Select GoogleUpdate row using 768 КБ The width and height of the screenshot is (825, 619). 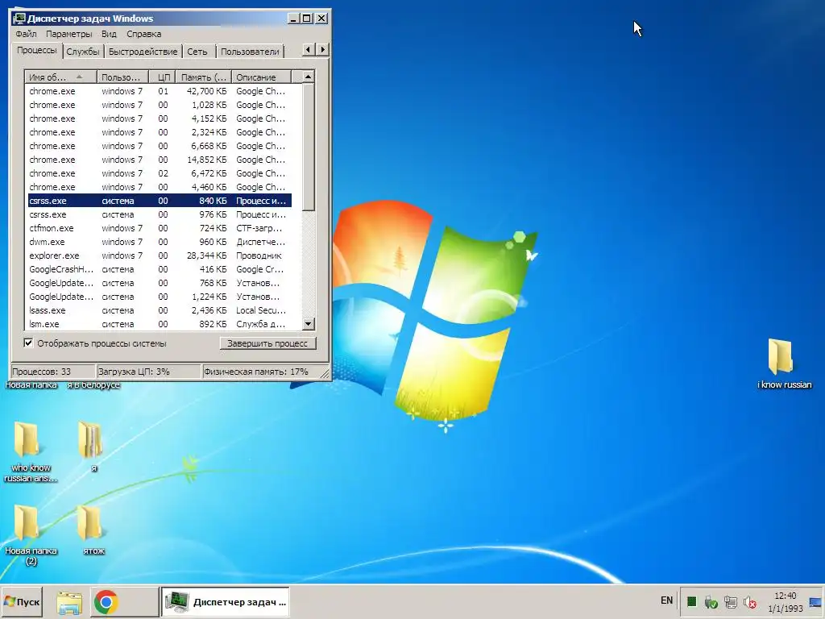pos(160,283)
